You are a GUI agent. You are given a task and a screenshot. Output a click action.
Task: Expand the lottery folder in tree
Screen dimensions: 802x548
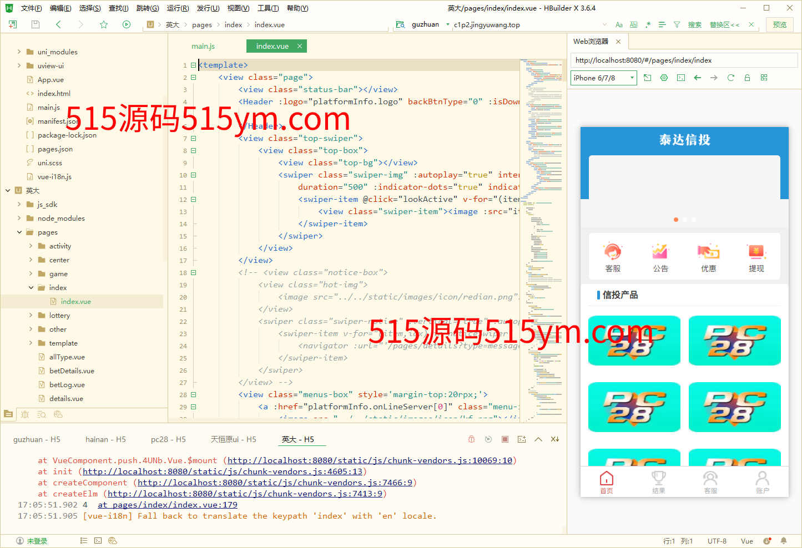31,316
